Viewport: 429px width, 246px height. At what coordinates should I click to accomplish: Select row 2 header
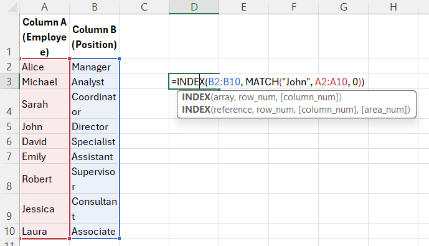(9, 67)
